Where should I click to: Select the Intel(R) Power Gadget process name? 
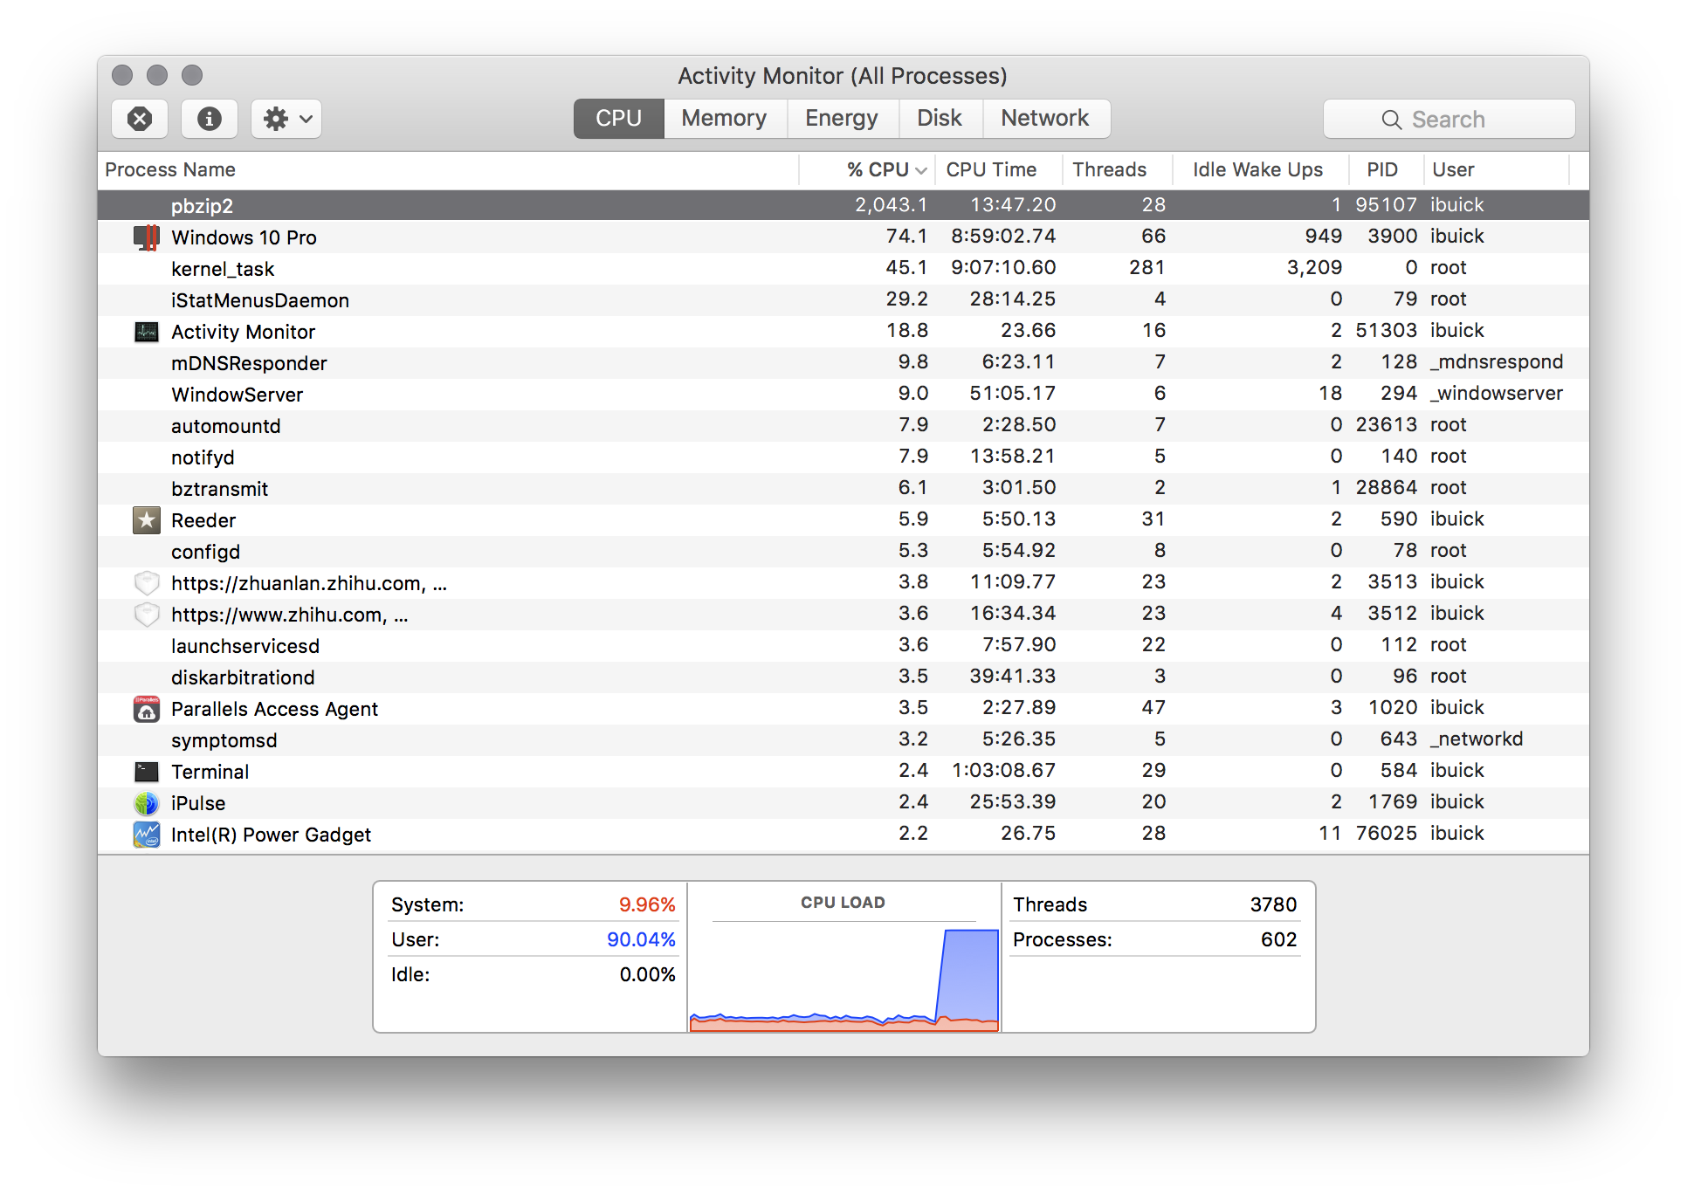pos(271,835)
